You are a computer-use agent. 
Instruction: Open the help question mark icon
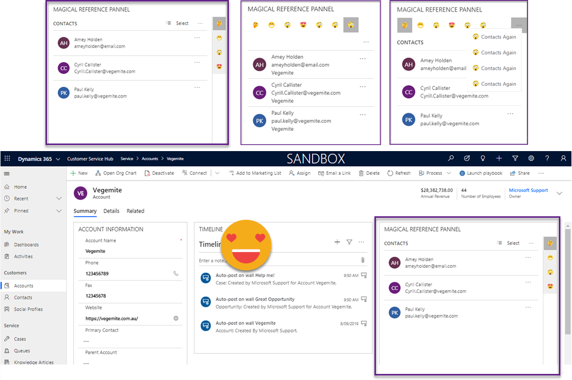point(547,158)
